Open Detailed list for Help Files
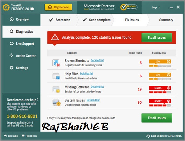The width and height of the screenshot is (185, 141). pyautogui.click(x=87, y=74)
